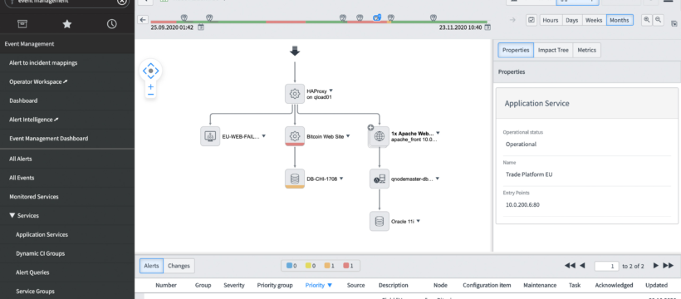The image size is (681, 299).
Task: Click the HAProxy gear node icon
Action: (x=295, y=94)
